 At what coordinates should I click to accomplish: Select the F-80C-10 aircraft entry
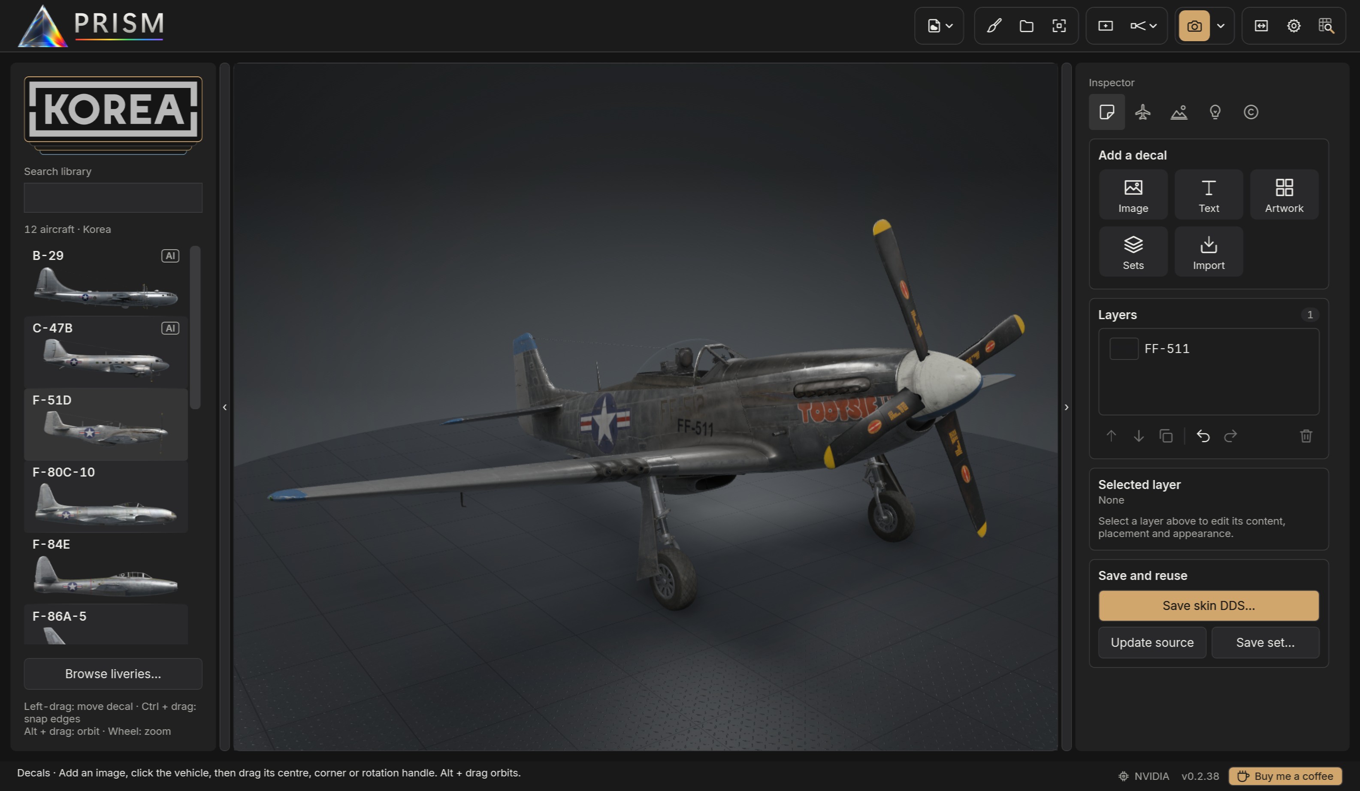[106, 496]
